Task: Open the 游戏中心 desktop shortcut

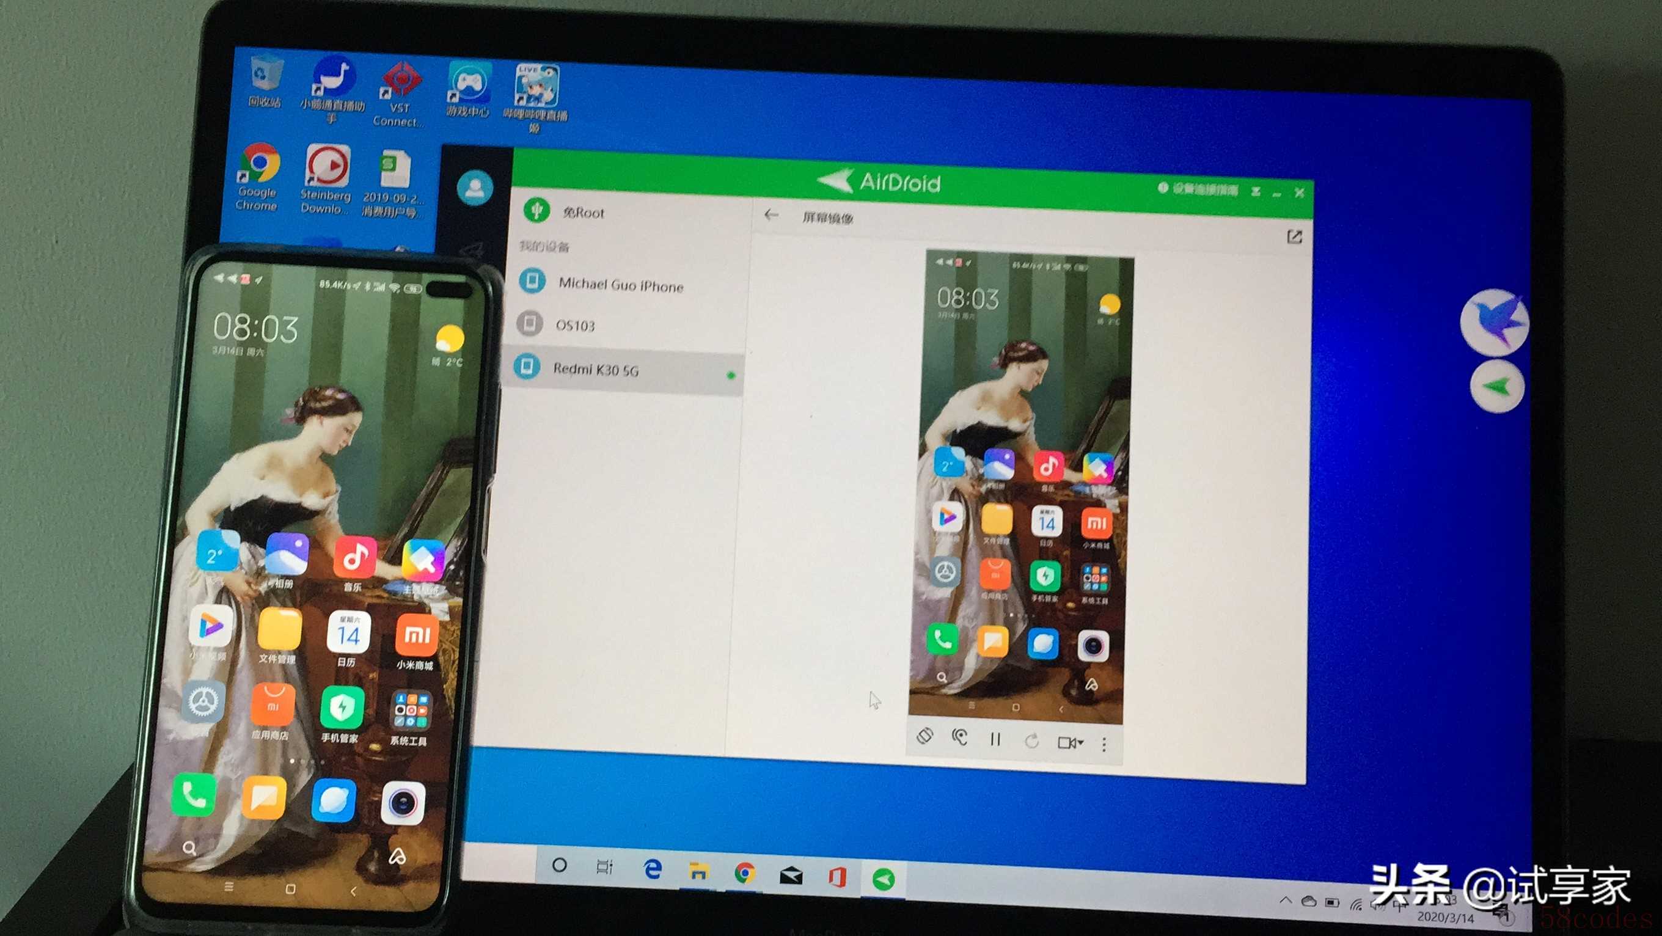Action: (469, 89)
